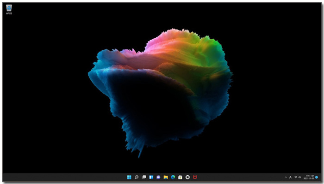324x184 pixels.
Task: Open the network status tray icon
Action: coord(296,177)
